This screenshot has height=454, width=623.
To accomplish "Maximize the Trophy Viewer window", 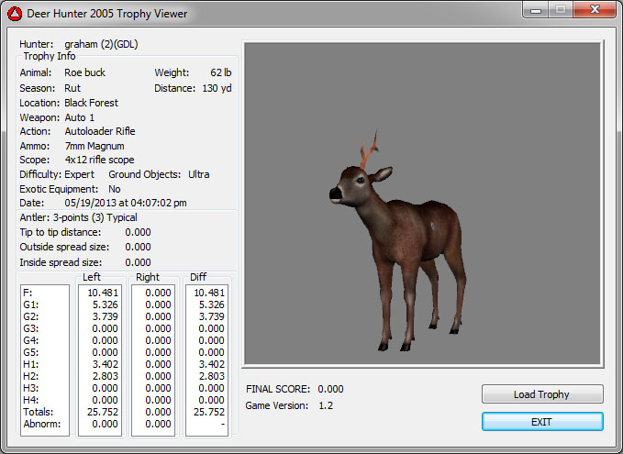I will 561,10.
